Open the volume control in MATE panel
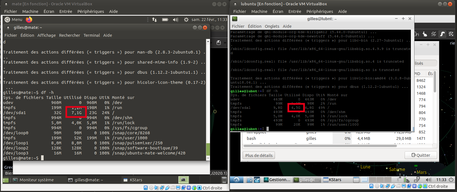Viewport: 457px width, 192px height. [176, 20]
